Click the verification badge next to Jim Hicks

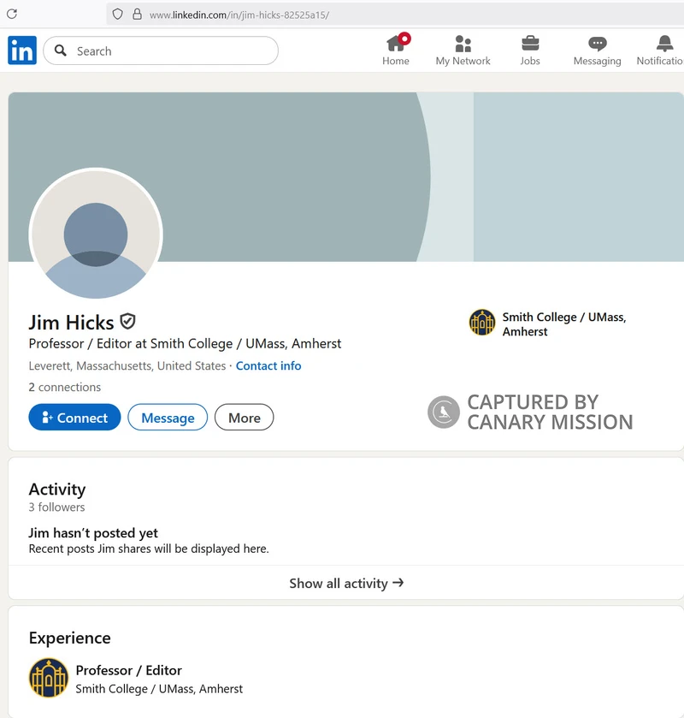[x=127, y=322]
